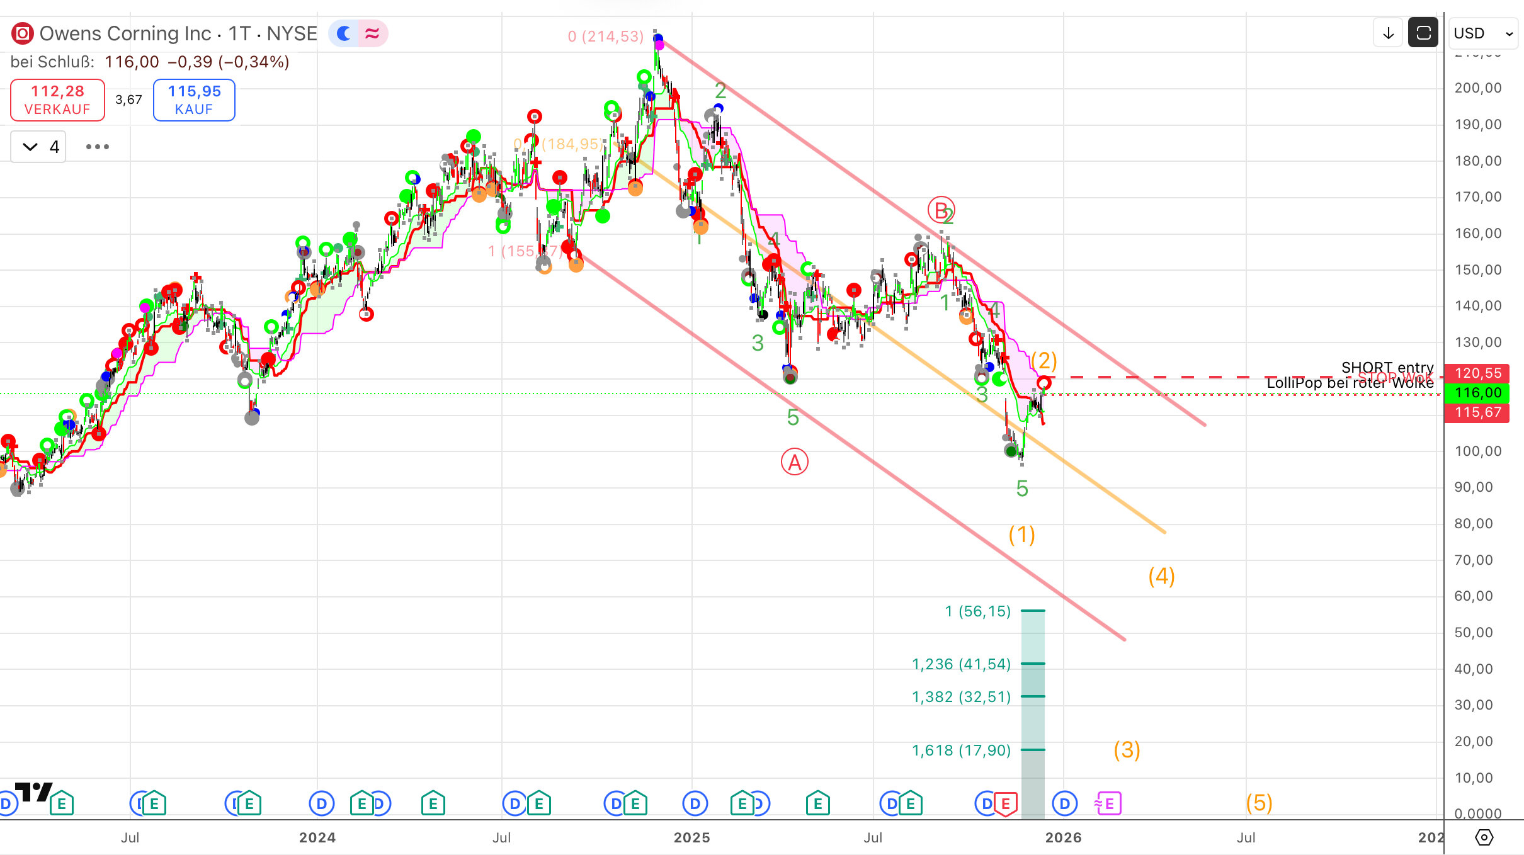Toggle the moon post-market session indicator
1524x855 pixels.
[x=344, y=33]
